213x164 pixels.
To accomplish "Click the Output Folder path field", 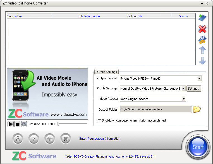I will click(156, 110).
